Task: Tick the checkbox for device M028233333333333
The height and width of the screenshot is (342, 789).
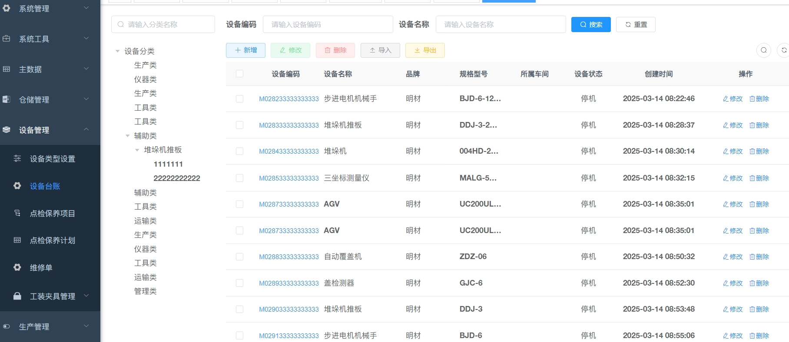Action: coord(239,99)
